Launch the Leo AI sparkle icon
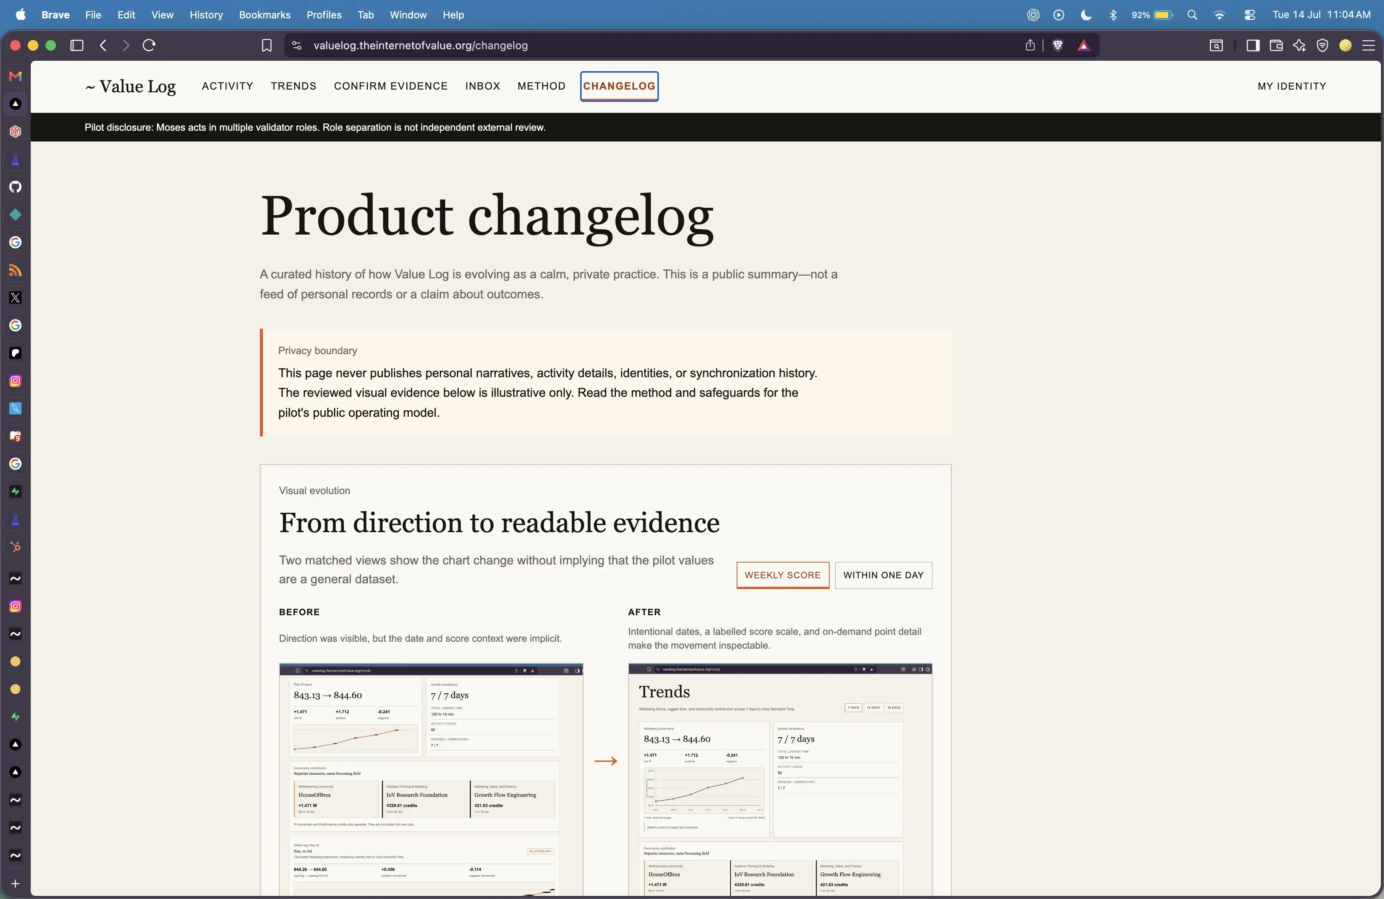Viewport: 1384px width, 899px height. point(1300,45)
